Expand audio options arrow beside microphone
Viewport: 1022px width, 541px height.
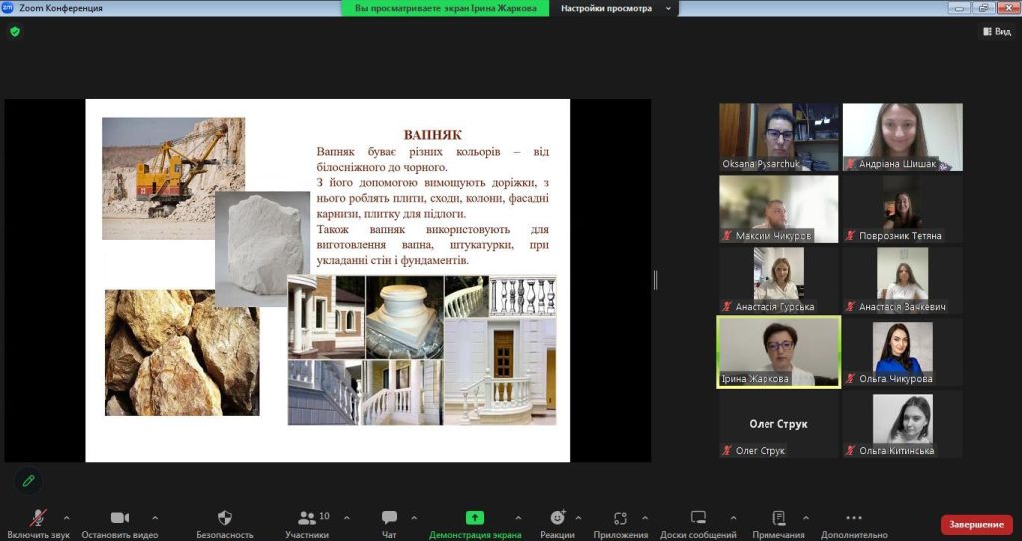(x=67, y=518)
